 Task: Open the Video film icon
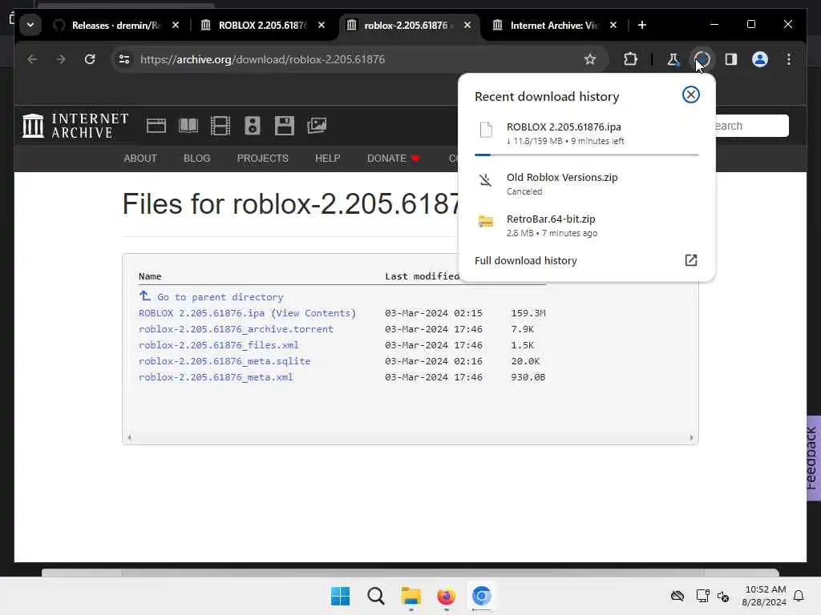point(220,126)
